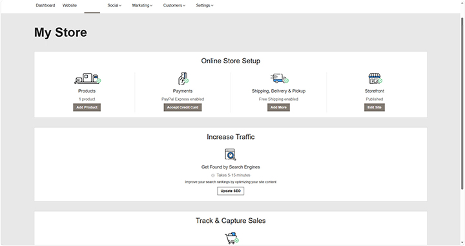Image resolution: width=465 pixels, height=246 pixels.
Task: Click 'Get Found by Search Engines' text
Action: (x=231, y=167)
